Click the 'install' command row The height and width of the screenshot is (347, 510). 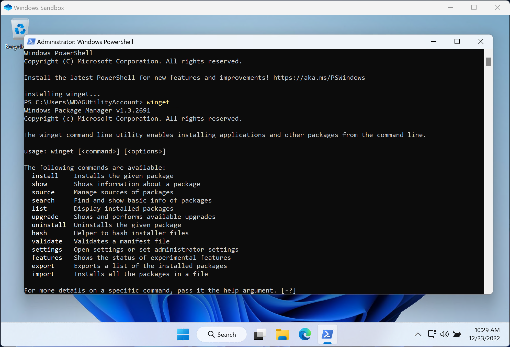tap(103, 176)
